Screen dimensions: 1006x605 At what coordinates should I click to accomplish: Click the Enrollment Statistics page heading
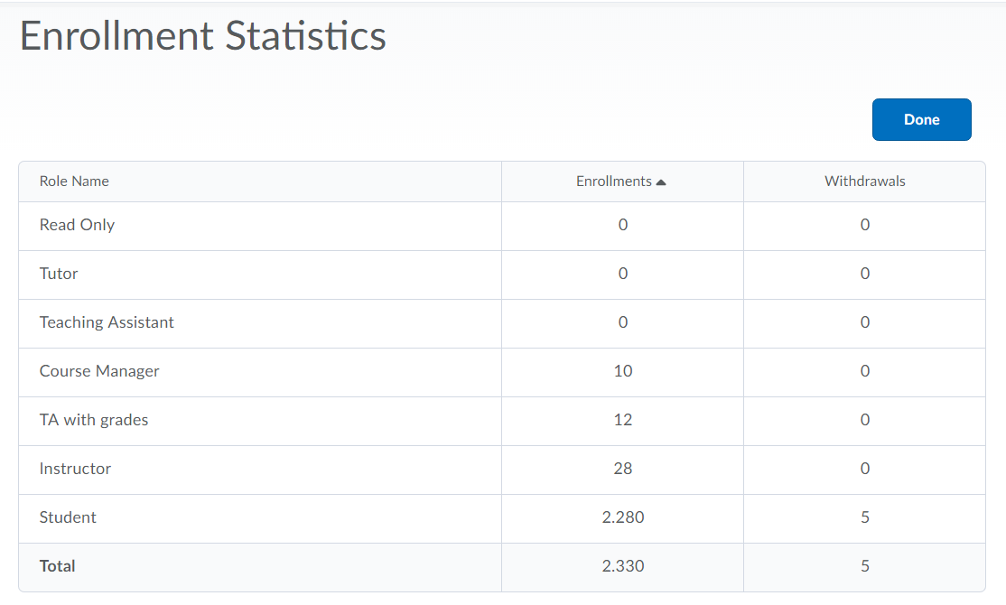pyautogui.click(x=203, y=36)
